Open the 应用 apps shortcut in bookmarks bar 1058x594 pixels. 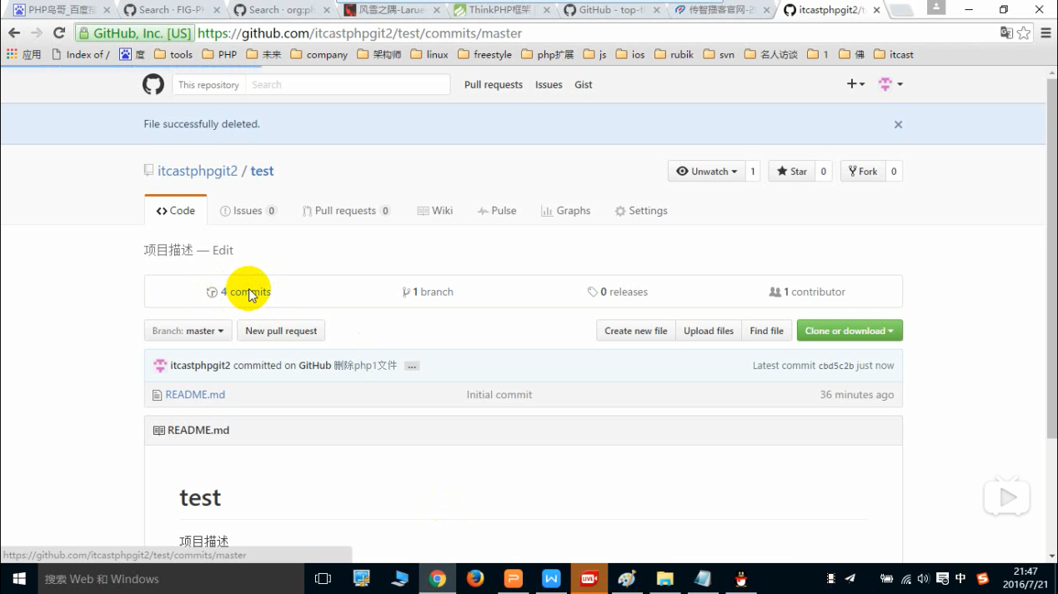23,54
